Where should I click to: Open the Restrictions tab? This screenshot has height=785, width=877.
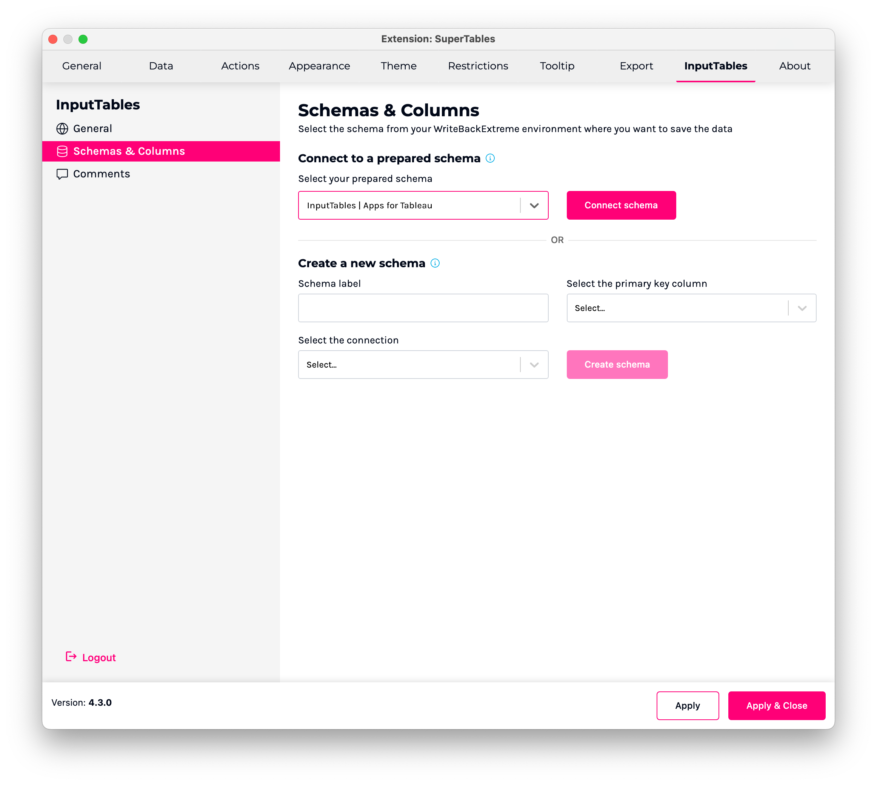478,66
